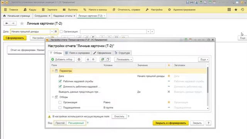Open the Дата field dropdown arrow
This screenshot has width=247, height=139.
[x=52, y=32]
